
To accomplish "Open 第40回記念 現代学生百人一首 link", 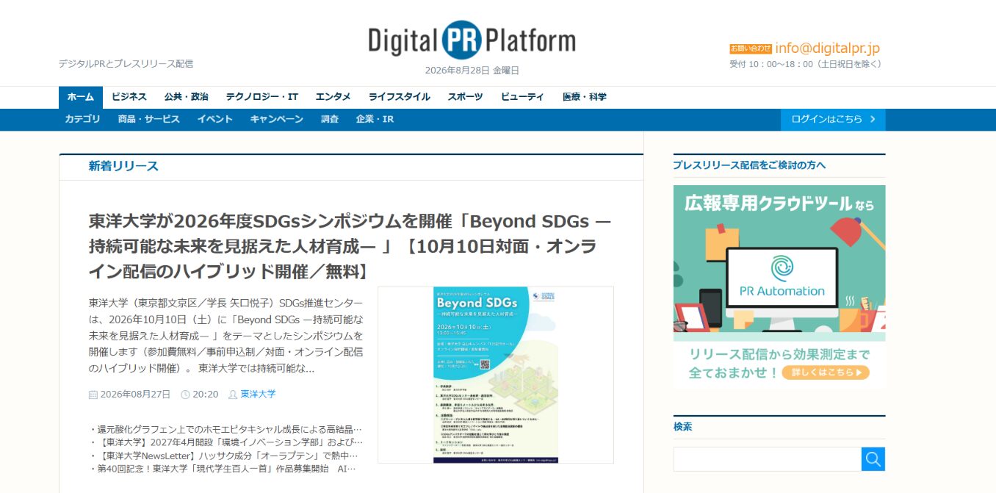I will click(x=226, y=469).
